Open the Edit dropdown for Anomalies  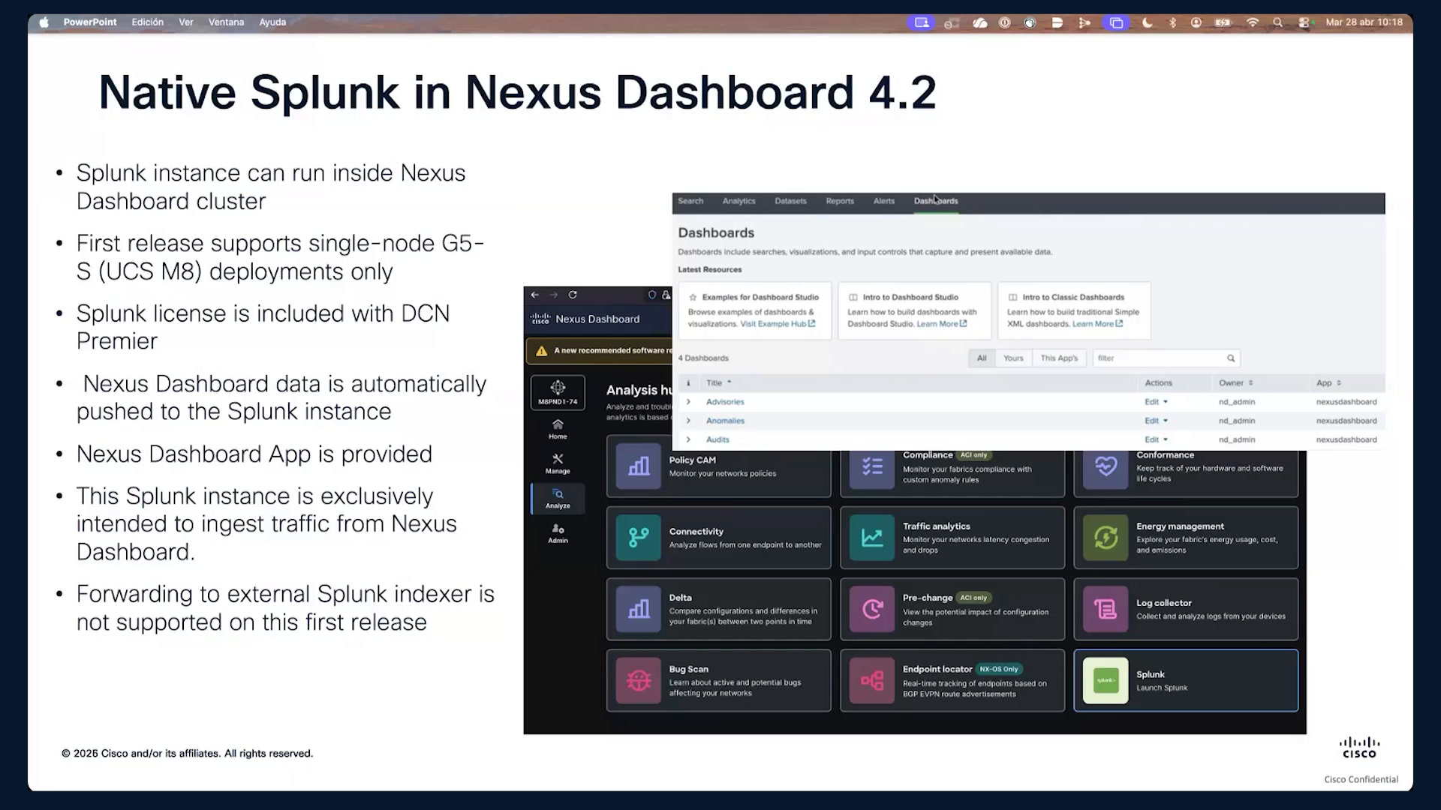1156,421
